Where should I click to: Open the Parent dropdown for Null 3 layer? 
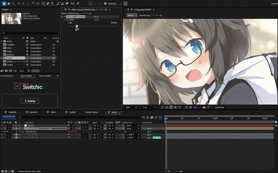(x=133, y=125)
